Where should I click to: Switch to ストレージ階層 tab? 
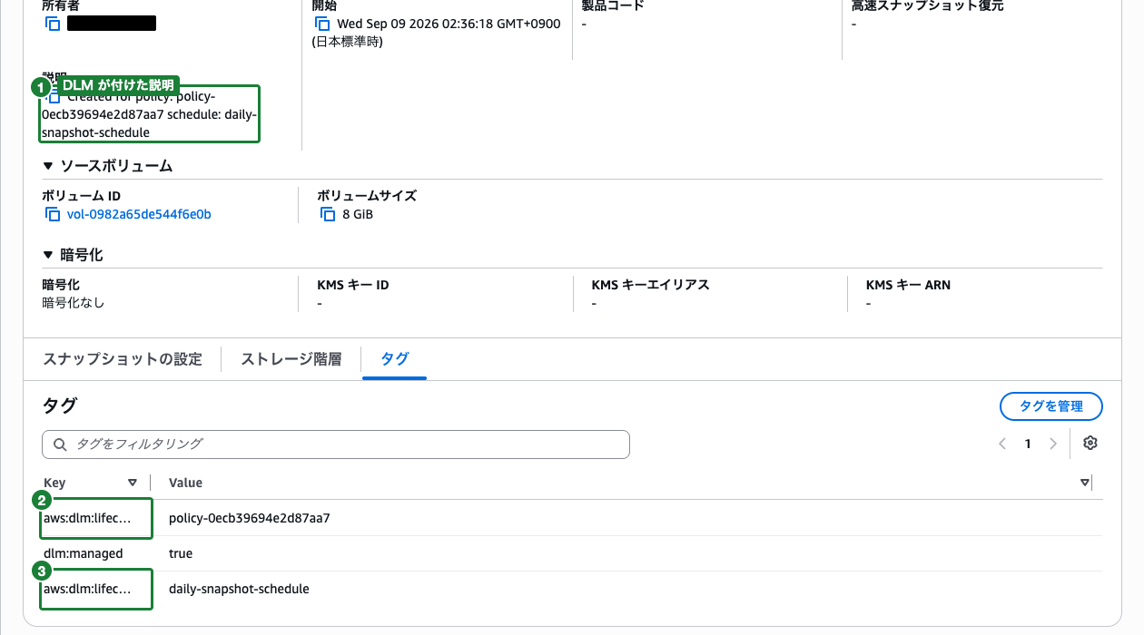click(291, 359)
